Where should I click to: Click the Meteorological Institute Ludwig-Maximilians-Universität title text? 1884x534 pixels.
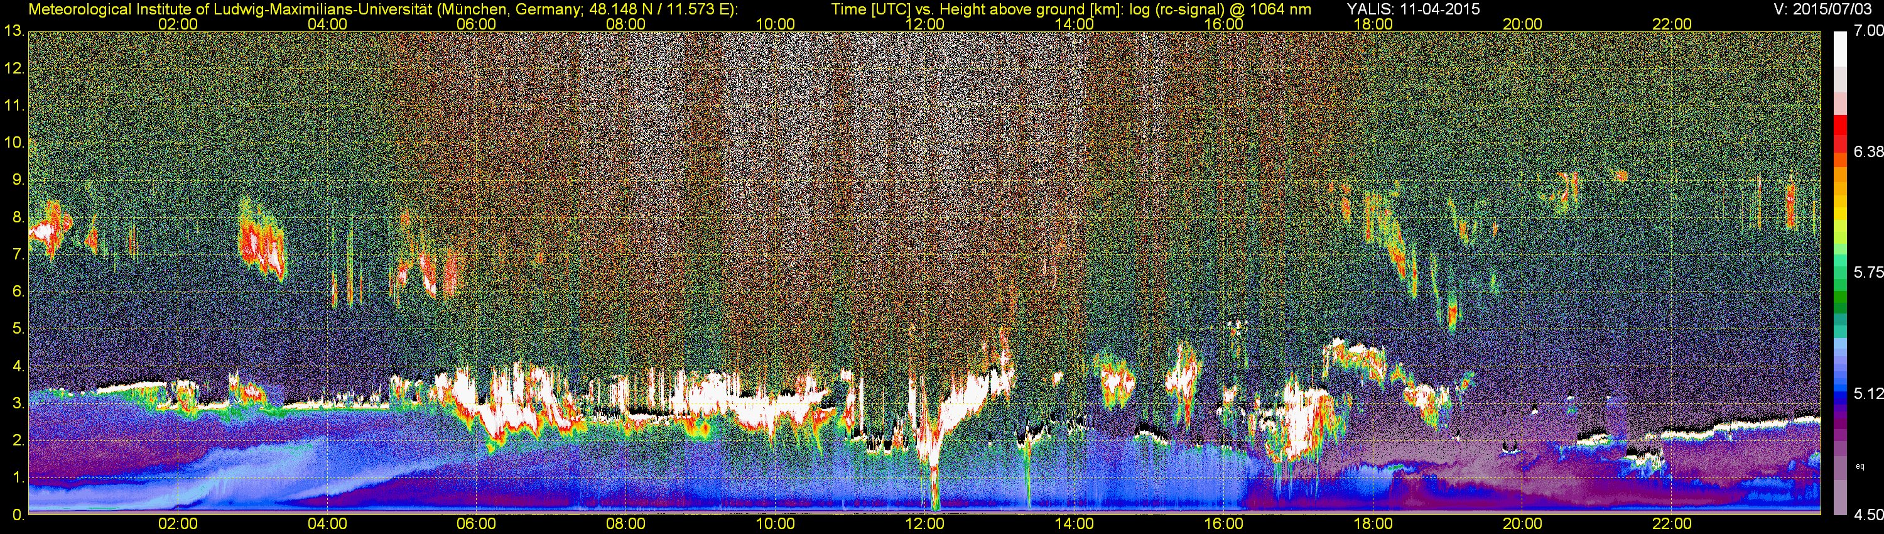click(383, 9)
